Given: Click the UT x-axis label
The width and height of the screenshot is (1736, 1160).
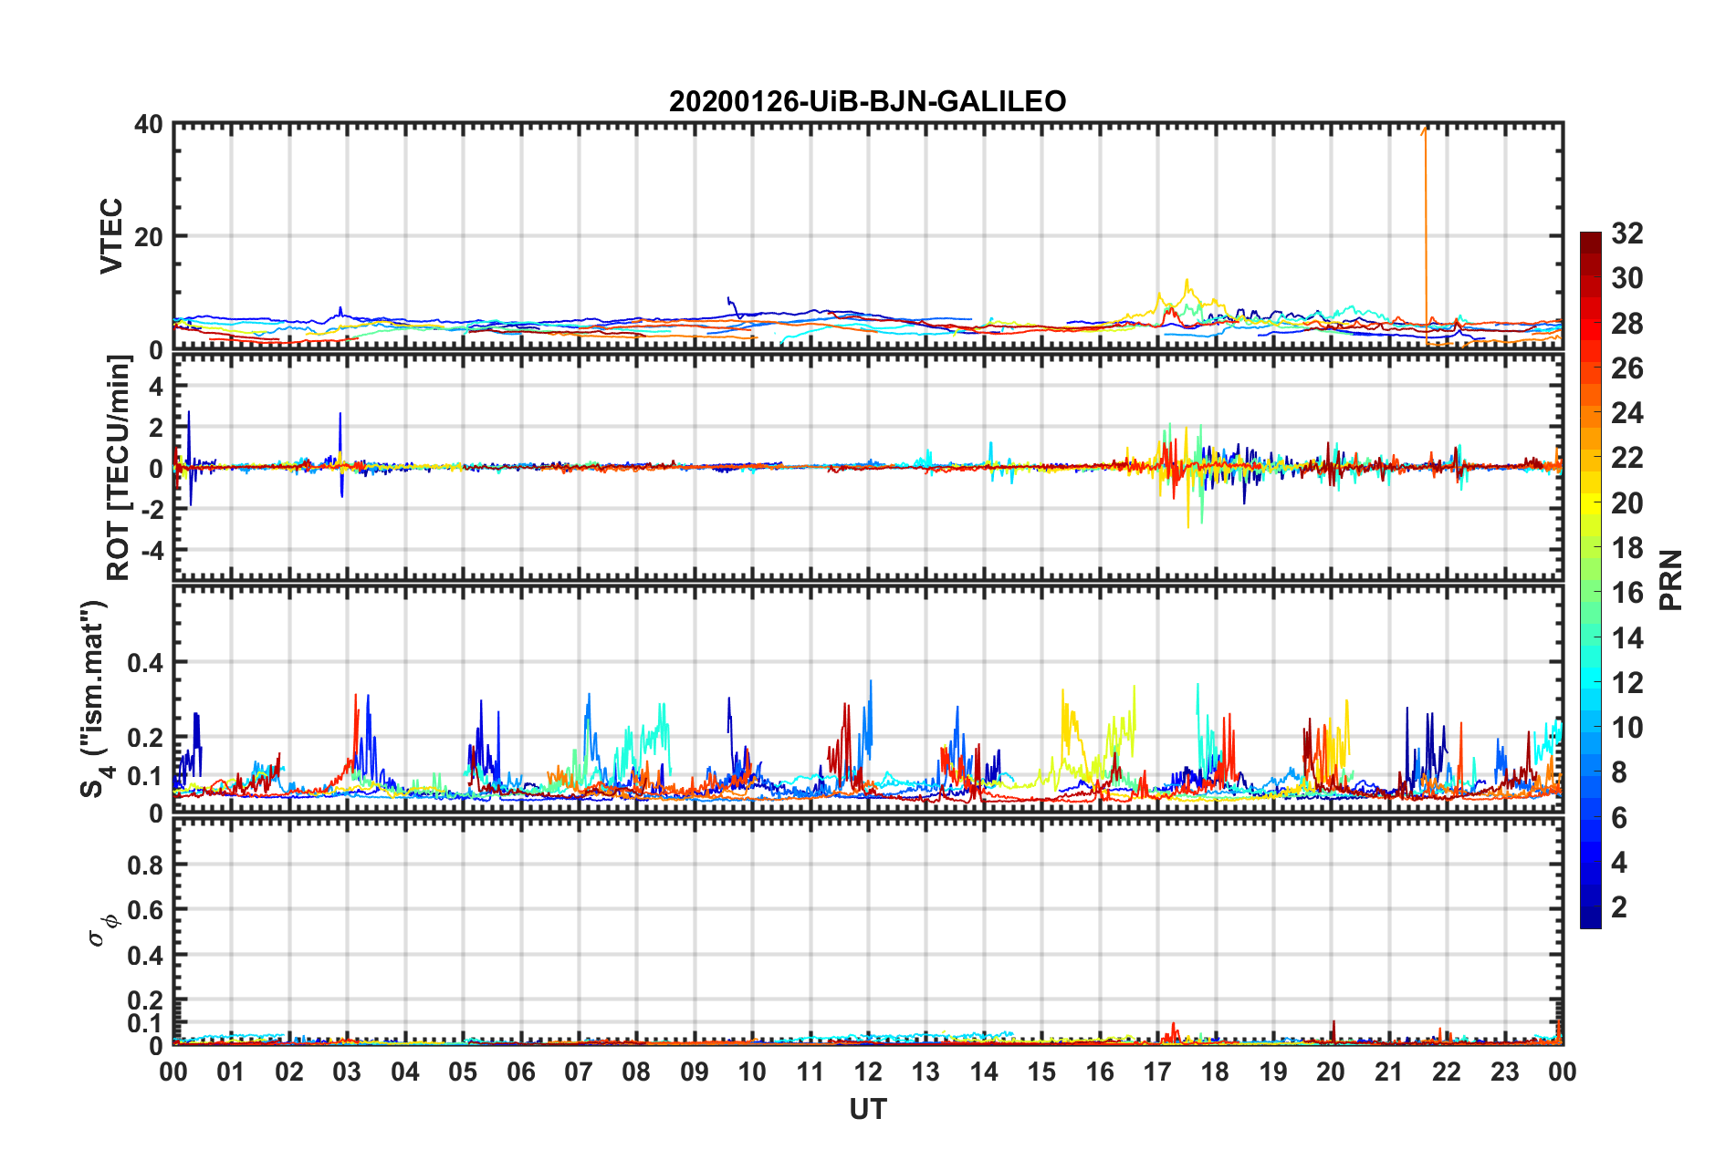Looking at the screenshot, I should point(868,1109).
